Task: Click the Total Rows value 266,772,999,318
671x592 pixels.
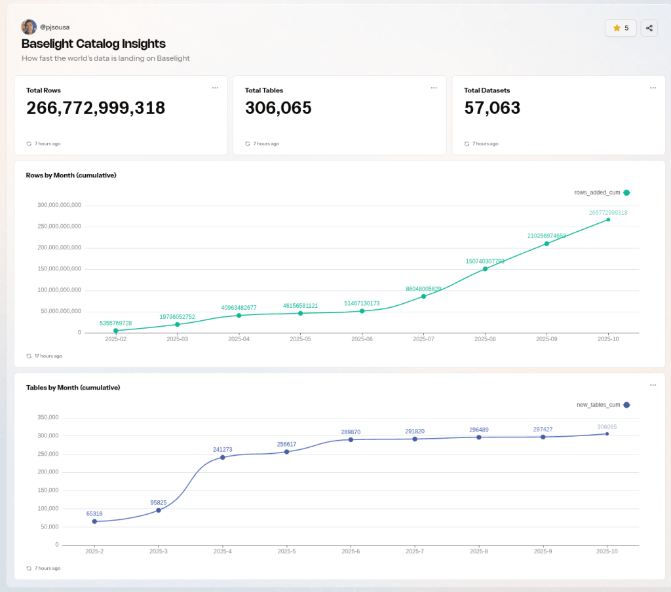Action: pos(96,108)
